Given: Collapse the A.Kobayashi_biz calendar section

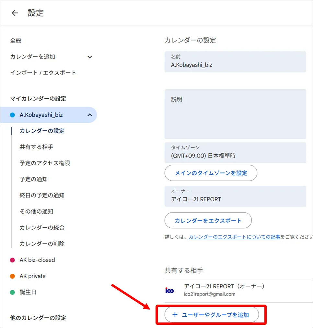Looking at the screenshot, I should pyautogui.click(x=90, y=115).
